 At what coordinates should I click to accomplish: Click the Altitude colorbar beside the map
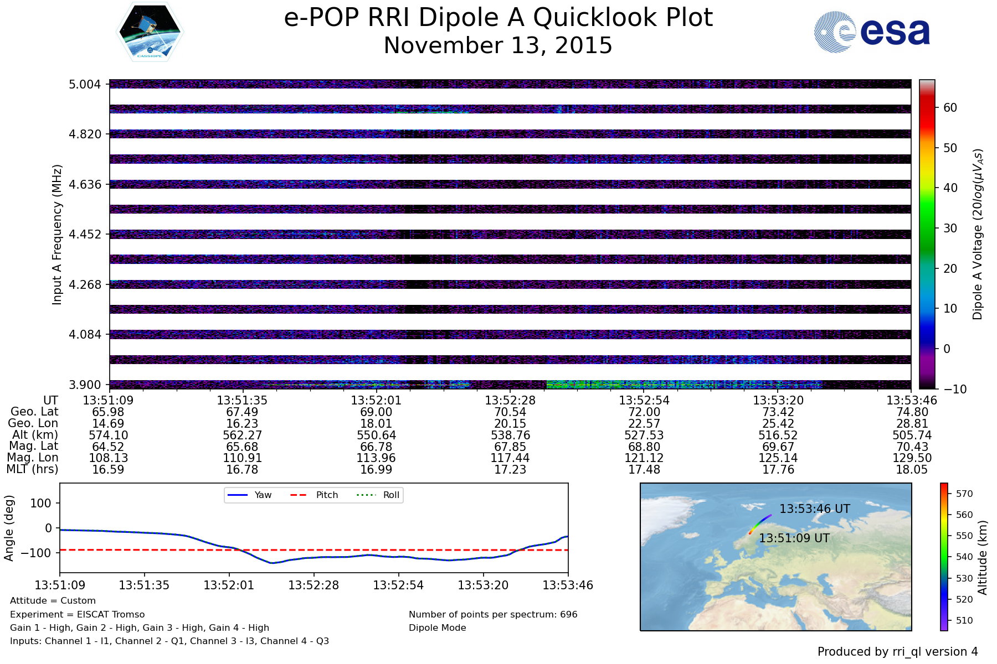tap(944, 557)
